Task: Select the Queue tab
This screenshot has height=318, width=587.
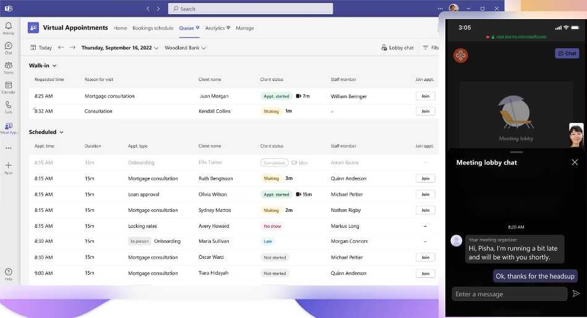Action: coord(189,28)
